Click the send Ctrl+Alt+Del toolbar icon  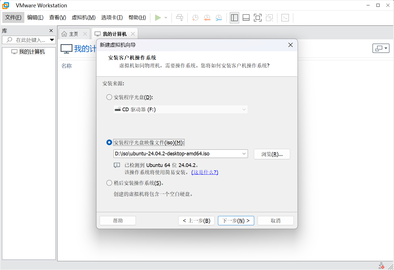179,18
